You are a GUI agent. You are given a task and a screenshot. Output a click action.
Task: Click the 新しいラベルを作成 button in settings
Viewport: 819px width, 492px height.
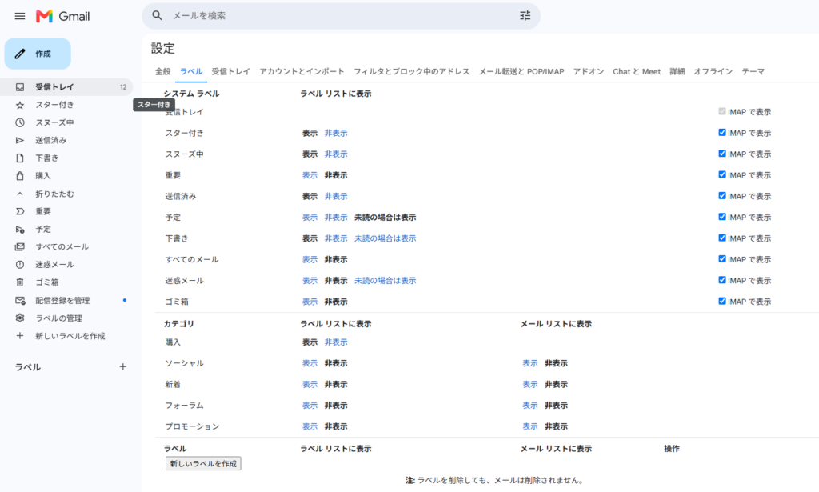(x=203, y=464)
